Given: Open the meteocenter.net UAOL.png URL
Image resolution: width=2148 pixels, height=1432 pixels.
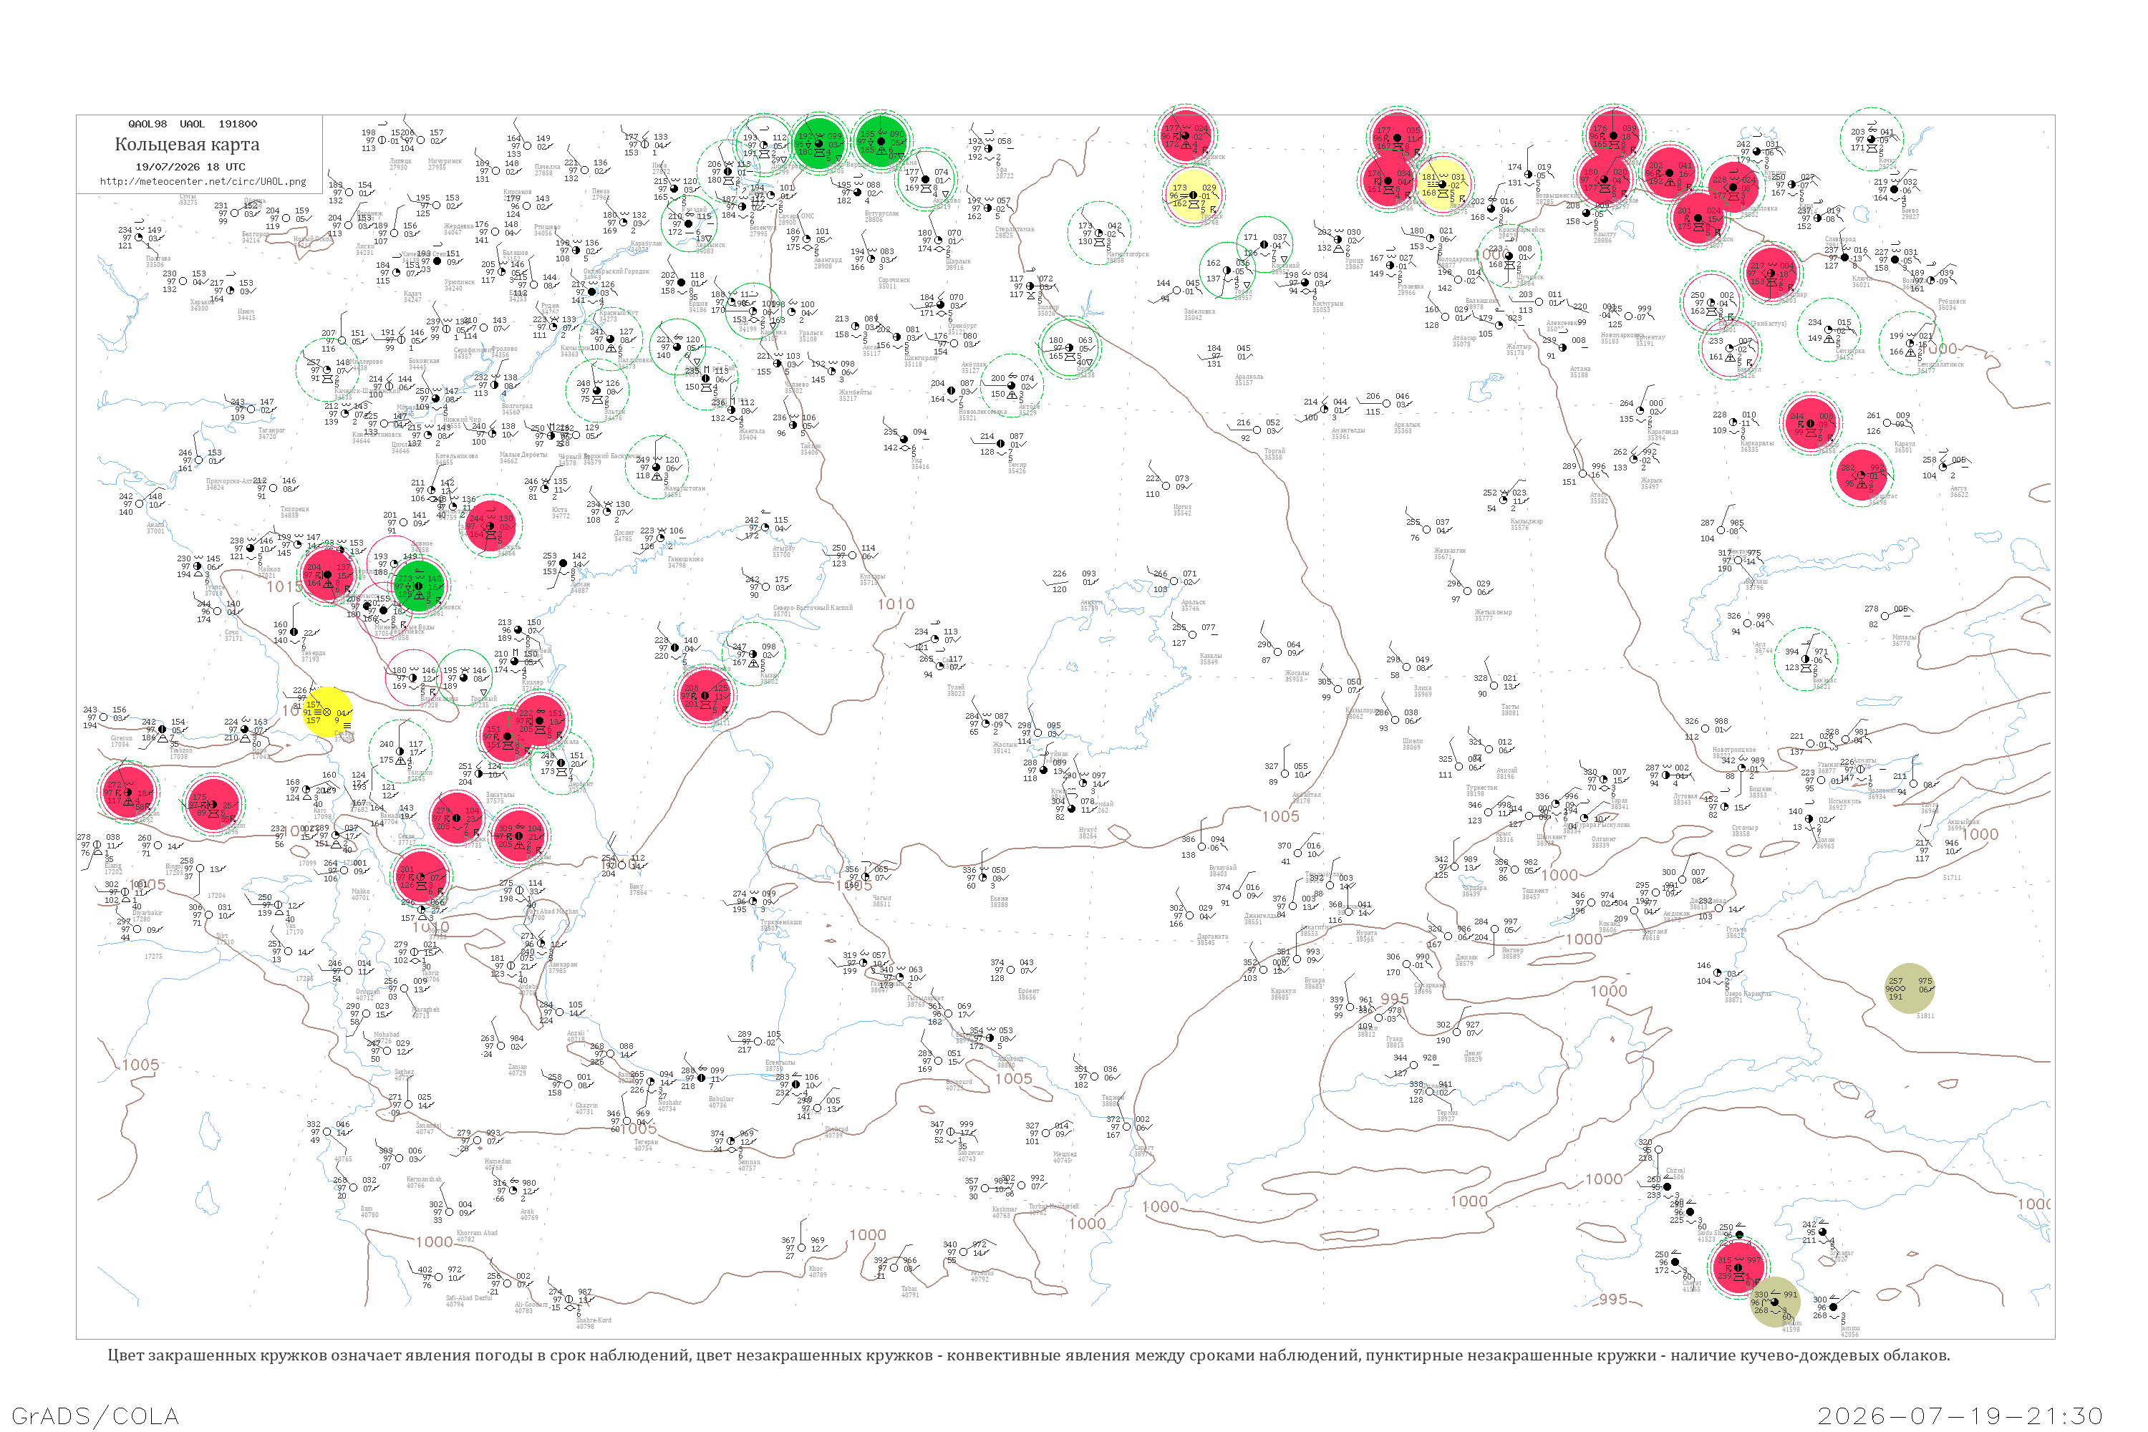Looking at the screenshot, I should click(x=203, y=182).
